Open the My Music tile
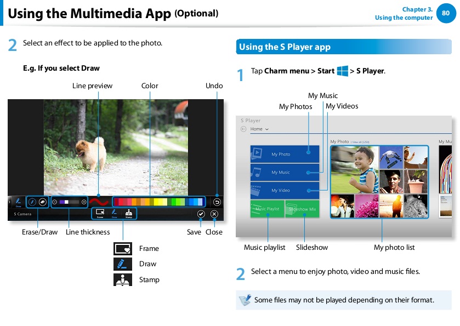Viewport: 460px width, 326px height. pyautogui.click(x=285, y=172)
